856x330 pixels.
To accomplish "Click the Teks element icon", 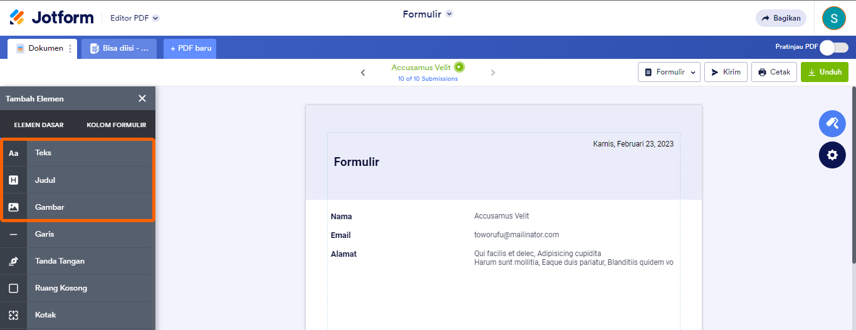I will [x=13, y=153].
